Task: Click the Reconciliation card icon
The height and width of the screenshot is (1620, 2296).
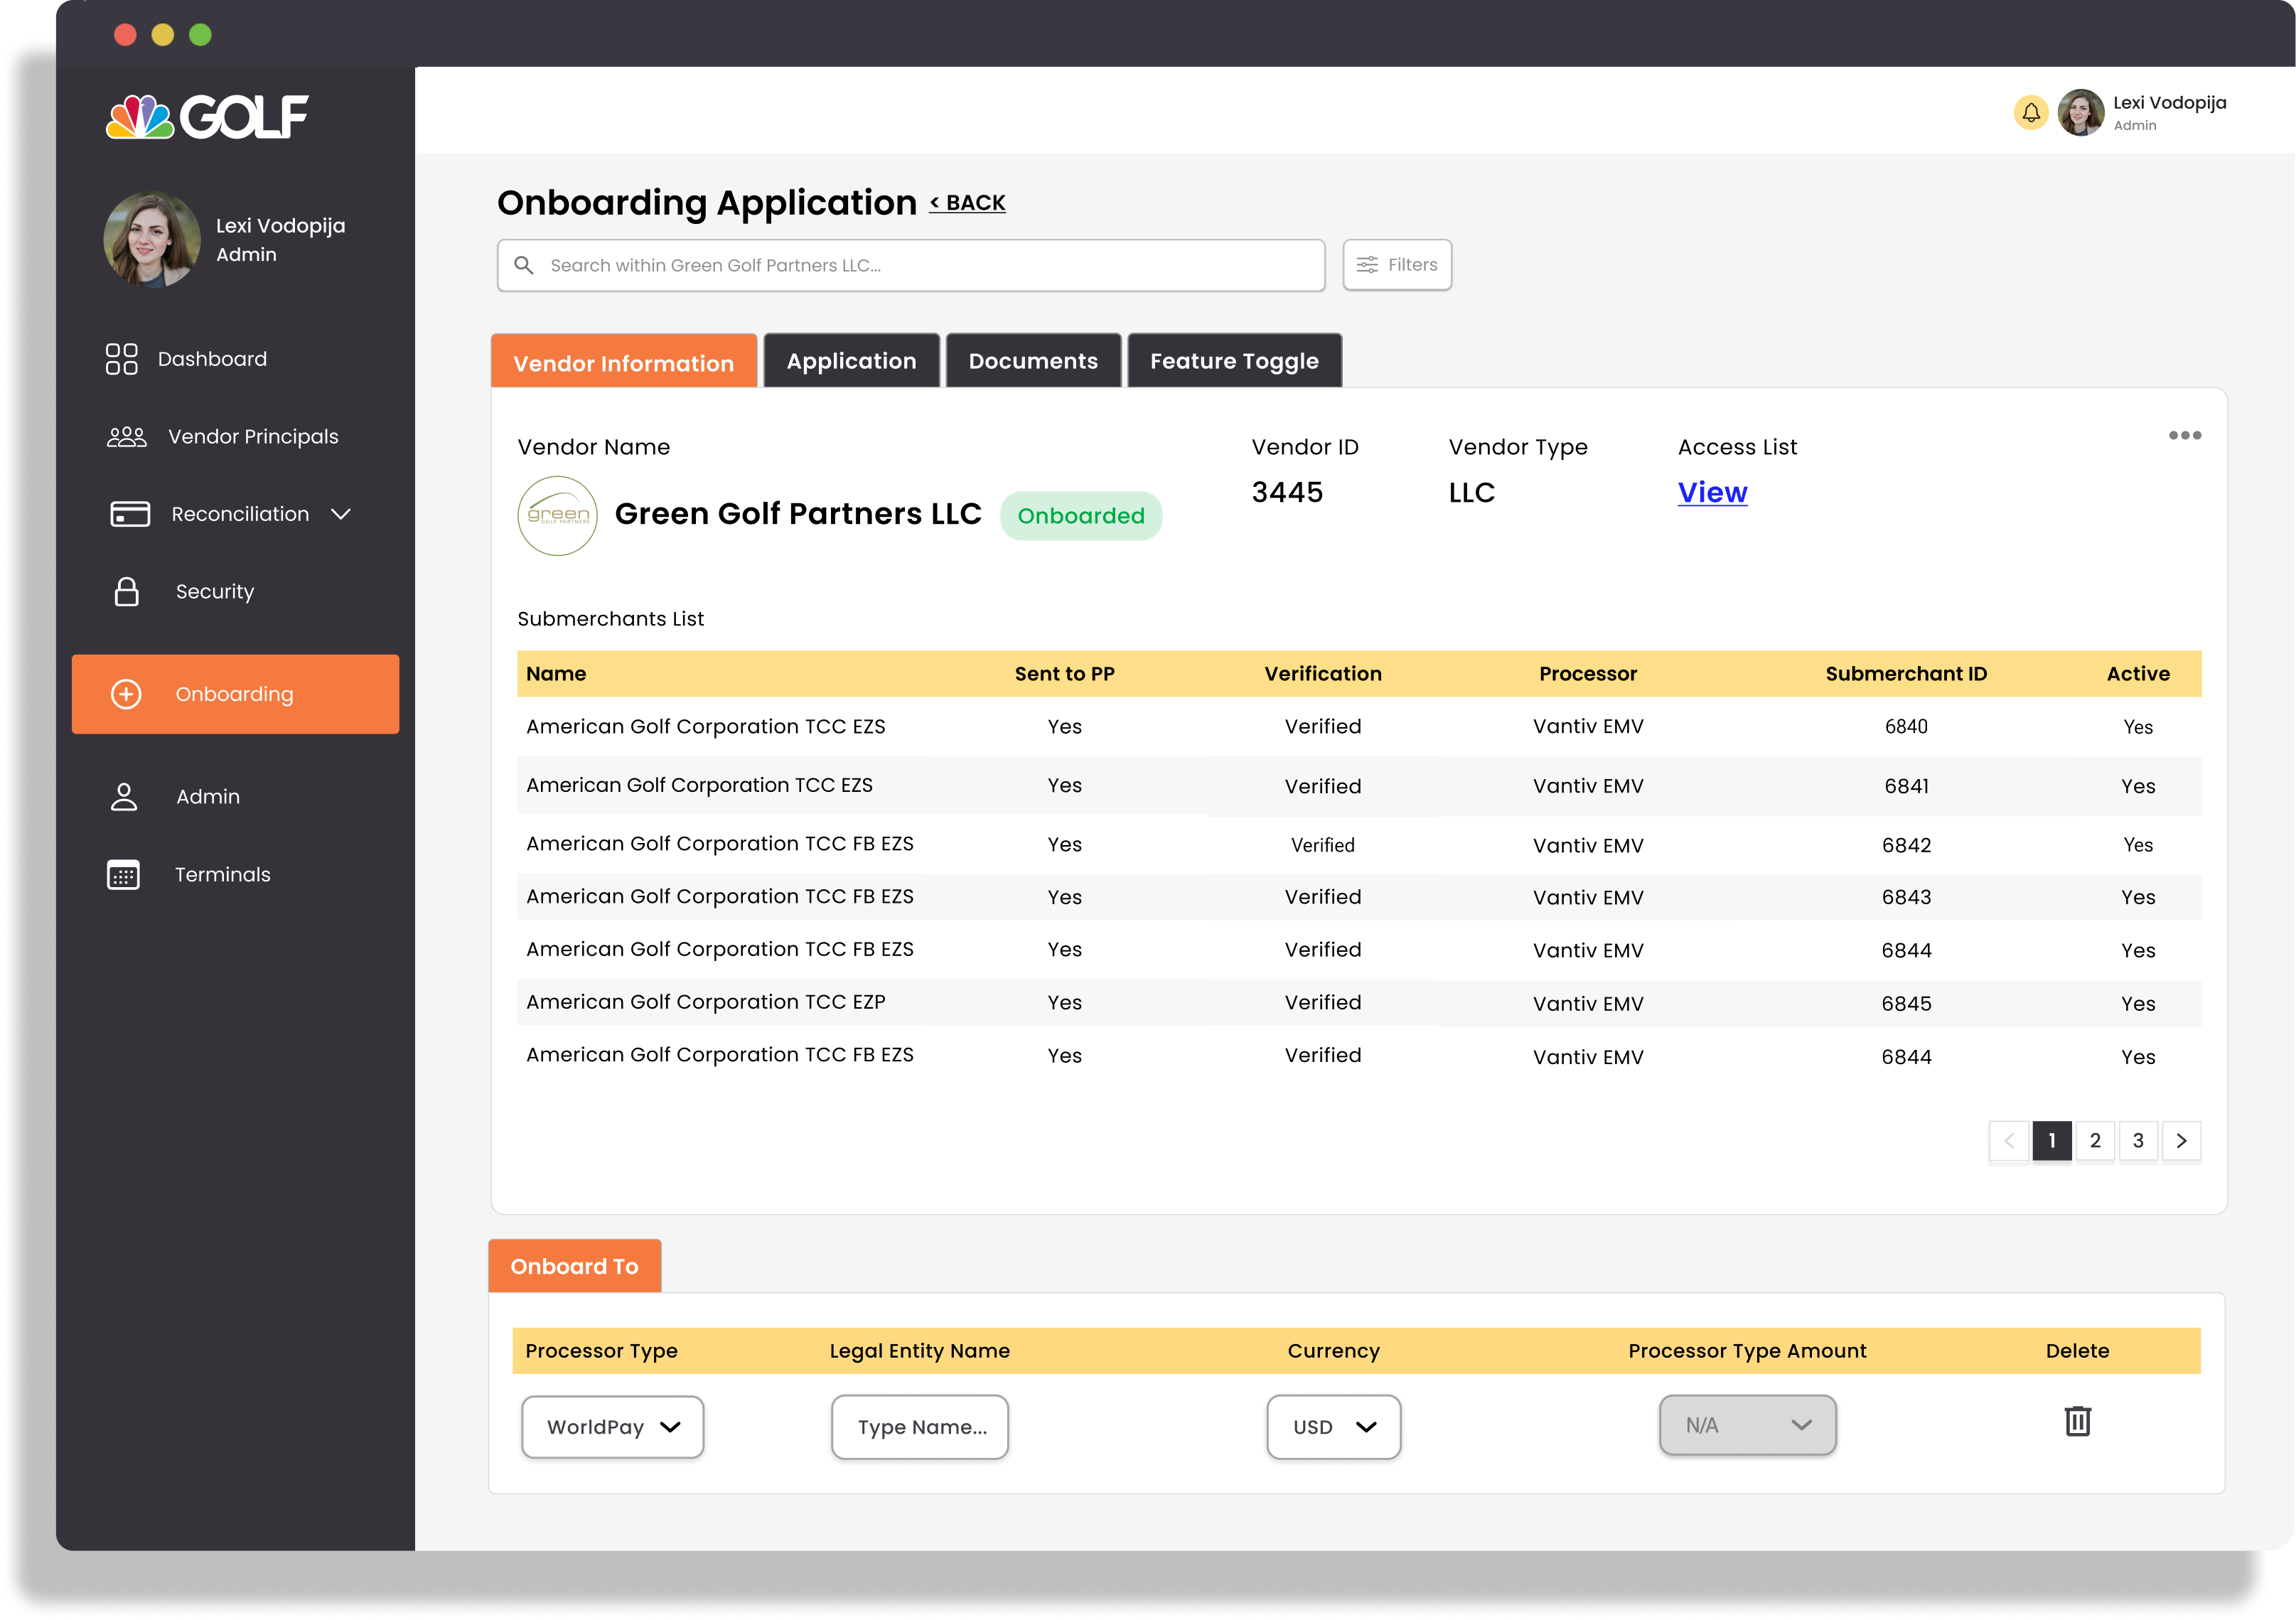Action: tap(130, 514)
